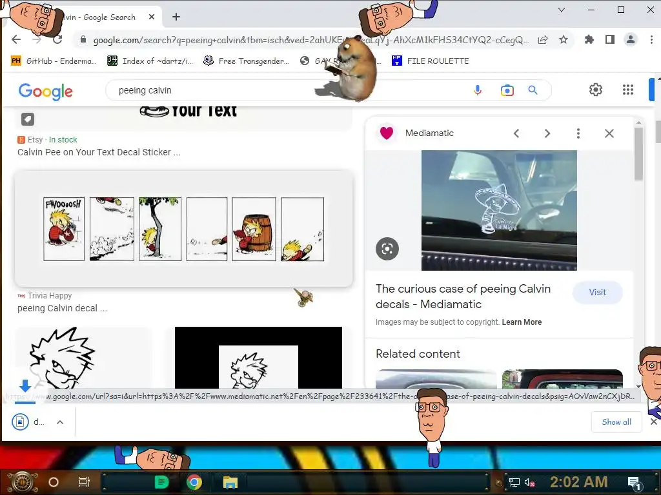Select the Calvin comic strip thumbnail
Image resolution: width=661 pixels, height=495 pixels.
click(x=184, y=229)
